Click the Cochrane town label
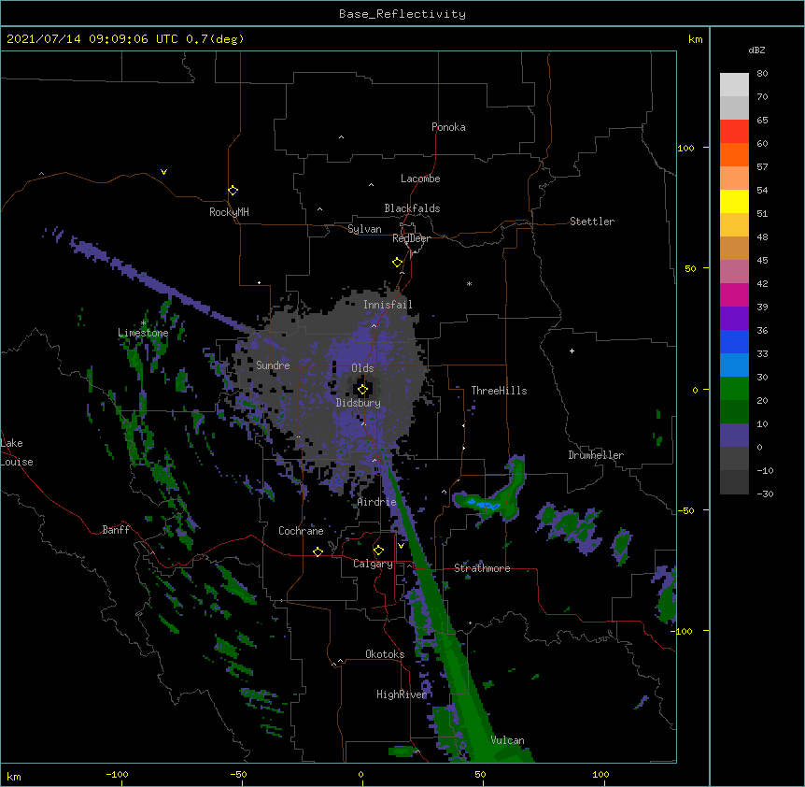805x787 pixels. (301, 531)
